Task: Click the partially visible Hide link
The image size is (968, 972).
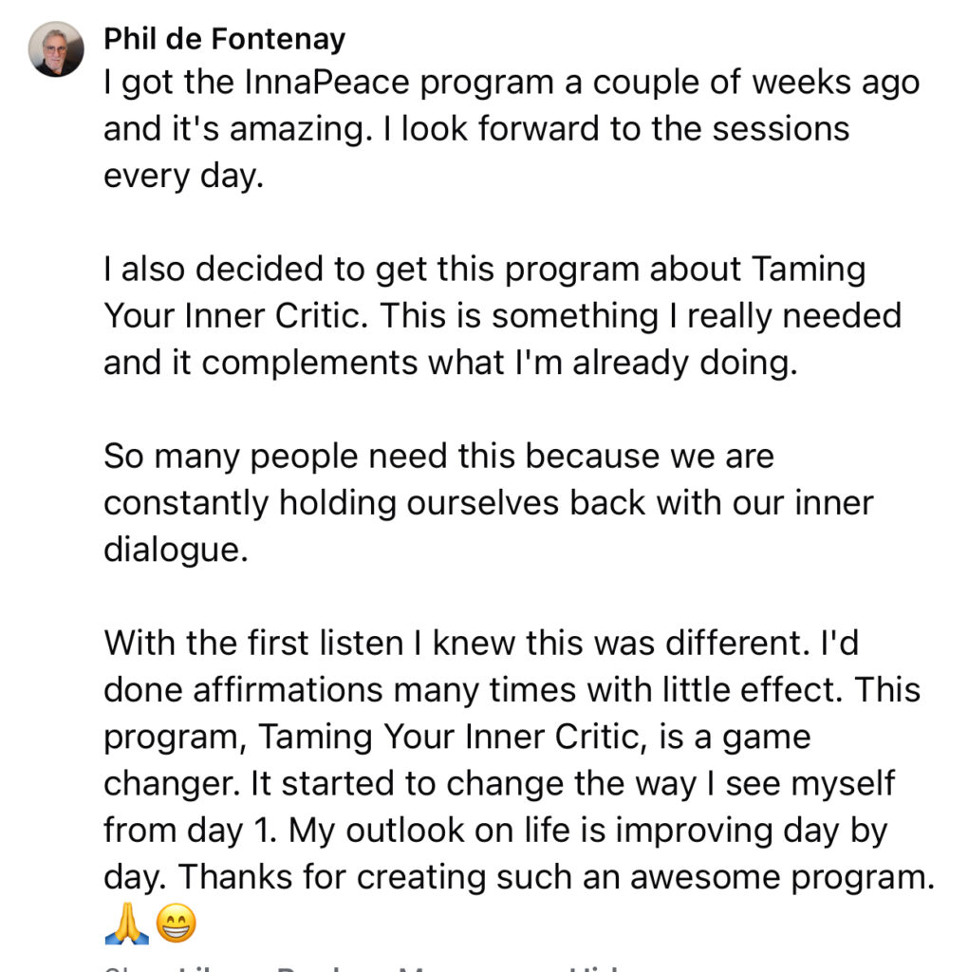Action: [x=595, y=969]
